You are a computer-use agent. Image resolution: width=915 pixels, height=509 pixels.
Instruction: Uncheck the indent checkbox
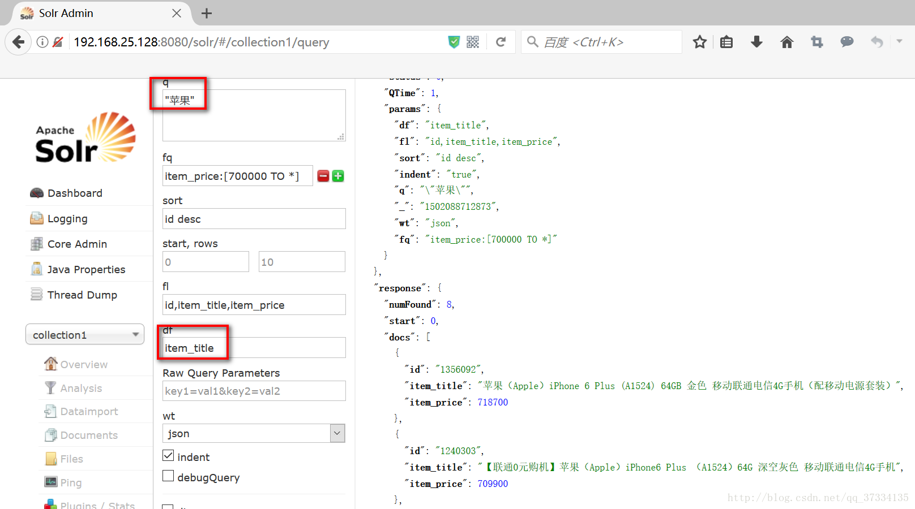tap(168, 455)
